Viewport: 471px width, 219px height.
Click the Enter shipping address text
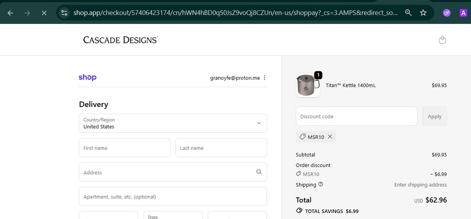[420, 185]
